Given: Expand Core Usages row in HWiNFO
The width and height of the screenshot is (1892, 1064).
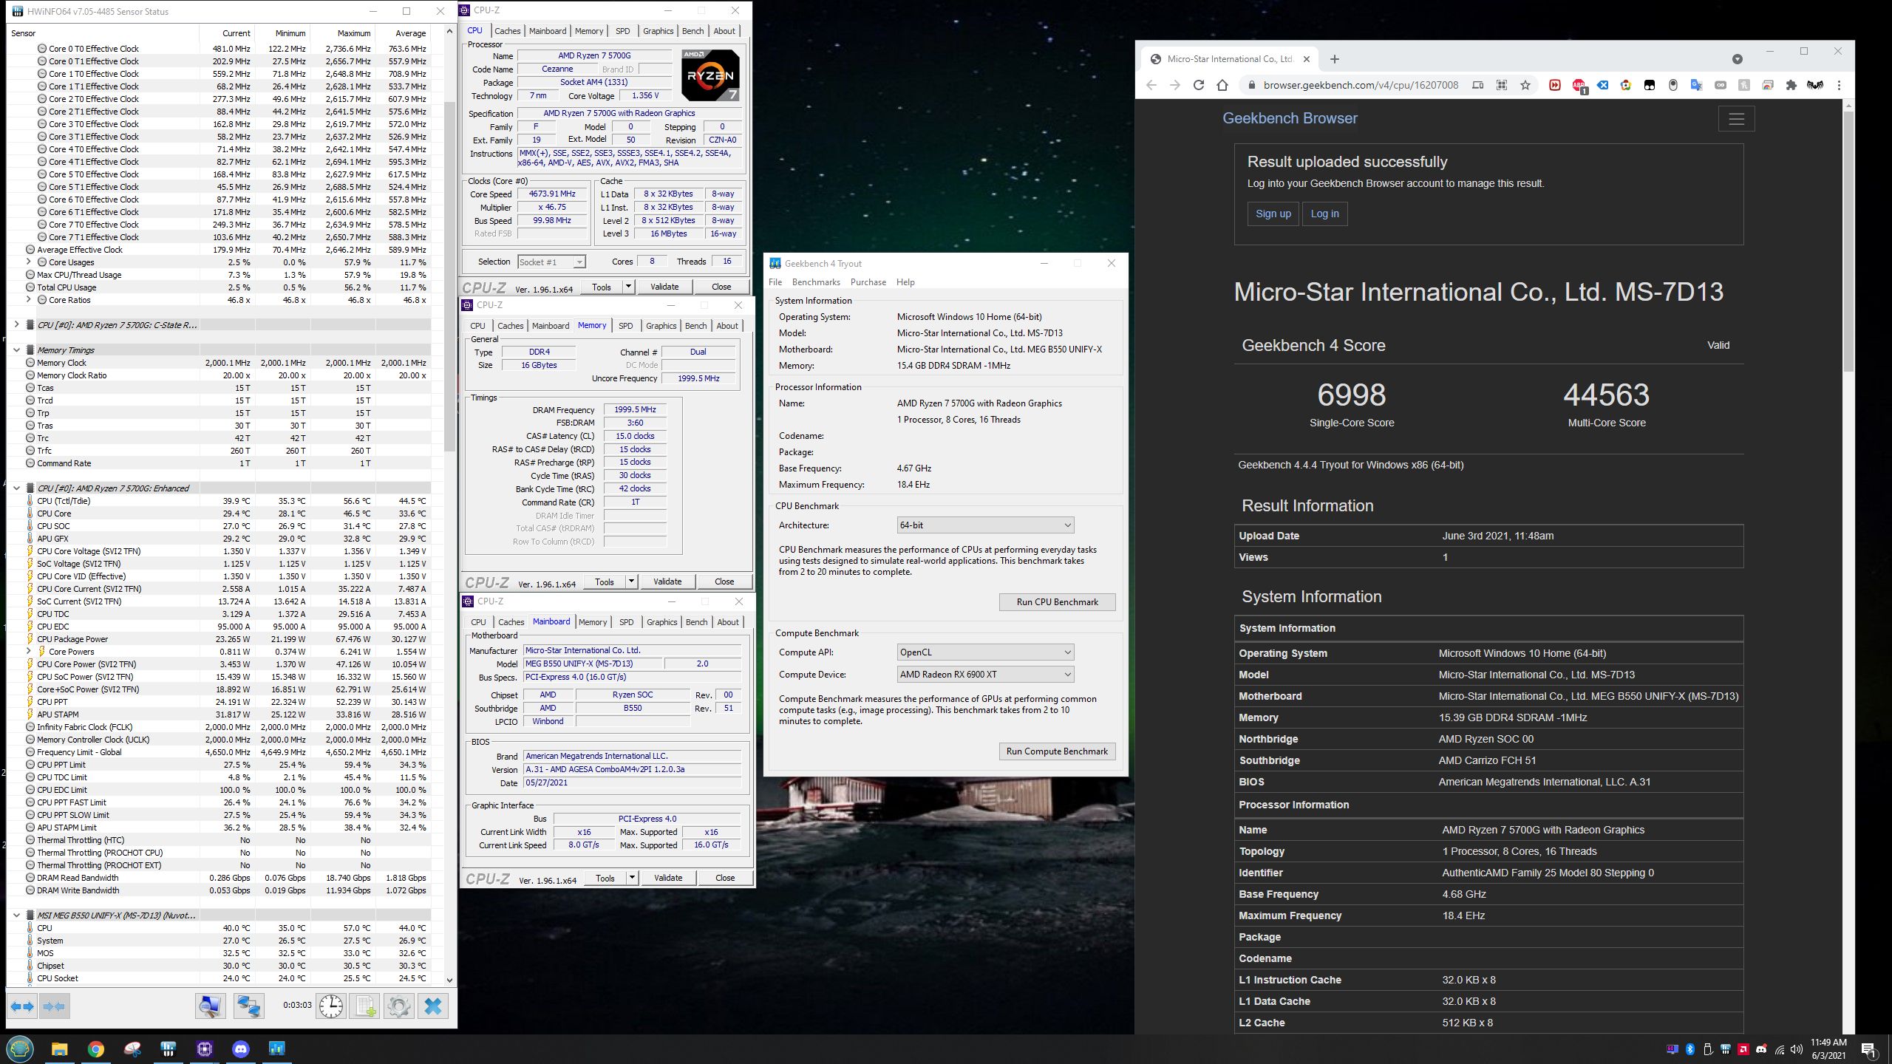Looking at the screenshot, I should point(29,262).
